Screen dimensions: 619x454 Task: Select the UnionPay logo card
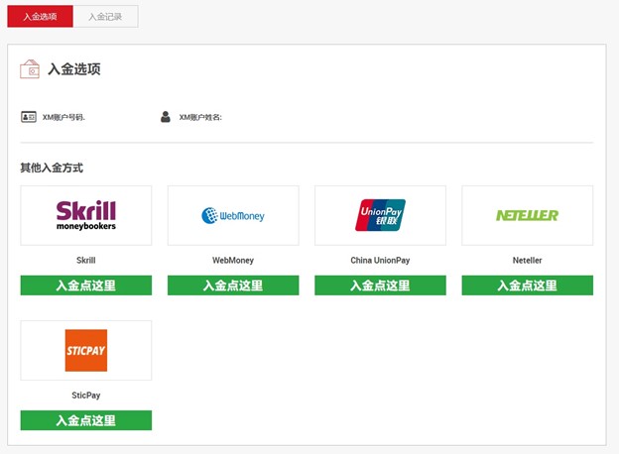click(x=380, y=215)
